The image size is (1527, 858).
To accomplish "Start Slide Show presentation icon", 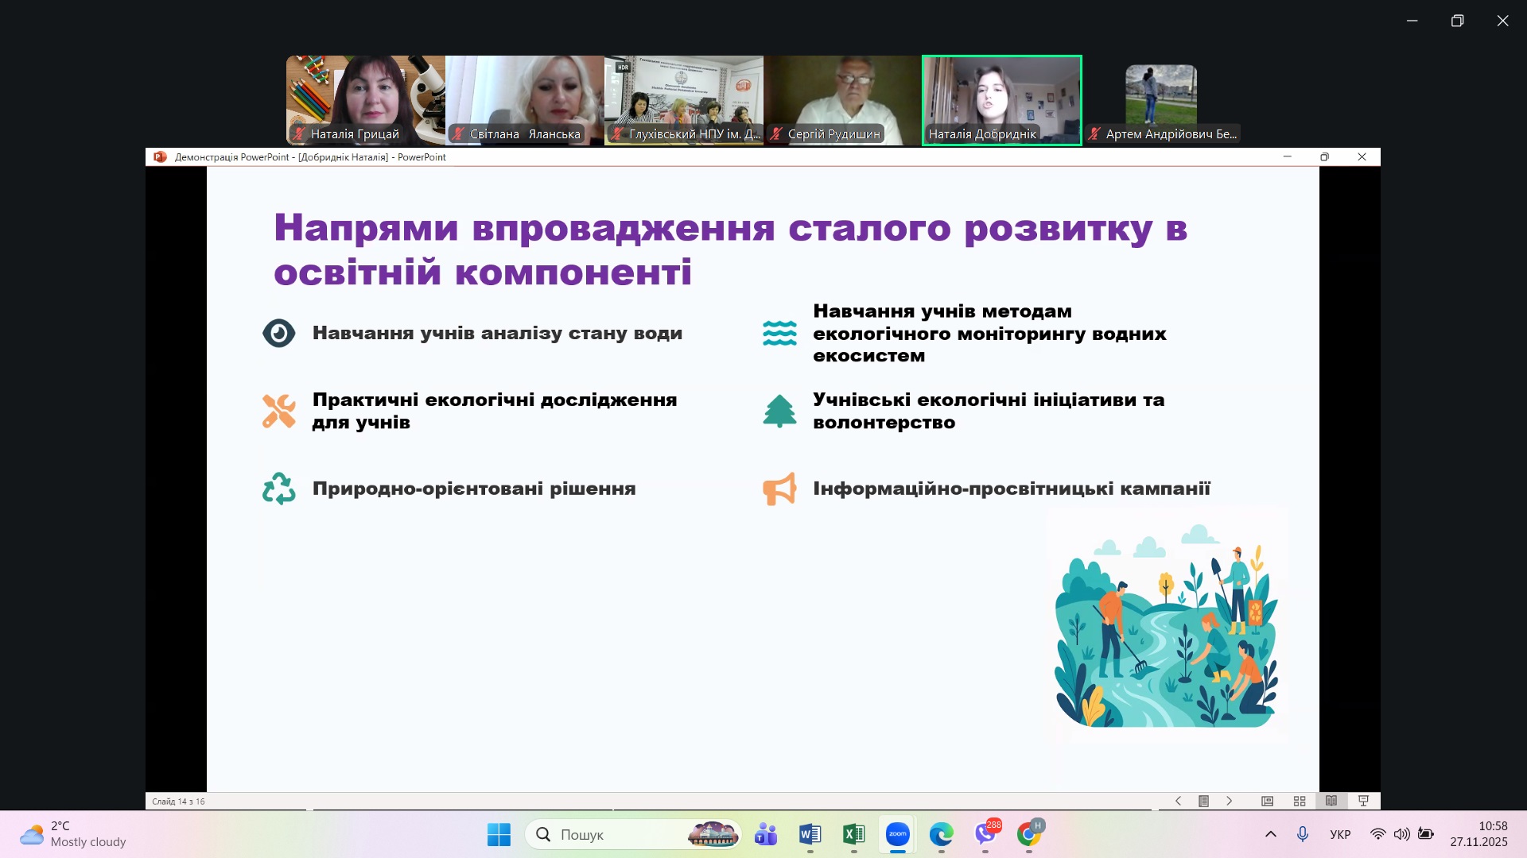I will [1363, 801].
